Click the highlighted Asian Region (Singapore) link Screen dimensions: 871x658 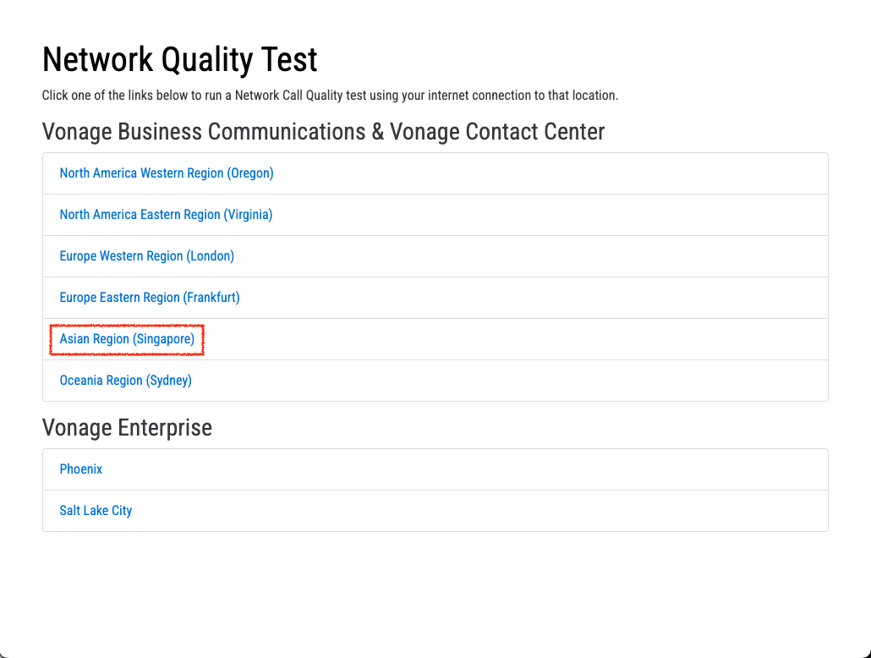pyautogui.click(x=126, y=338)
